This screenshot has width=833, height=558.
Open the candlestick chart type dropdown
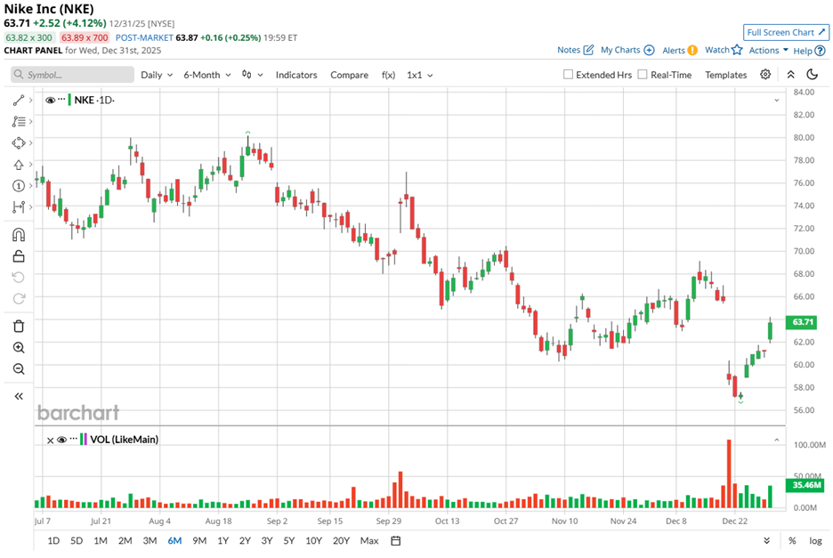pos(253,75)
